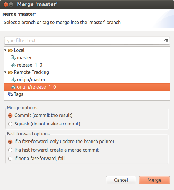Click the Local folder icon
This screenshot has width=174, height=190.
(10, 50)
